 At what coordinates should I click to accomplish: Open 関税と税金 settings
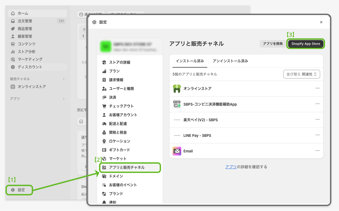[130, 132]
